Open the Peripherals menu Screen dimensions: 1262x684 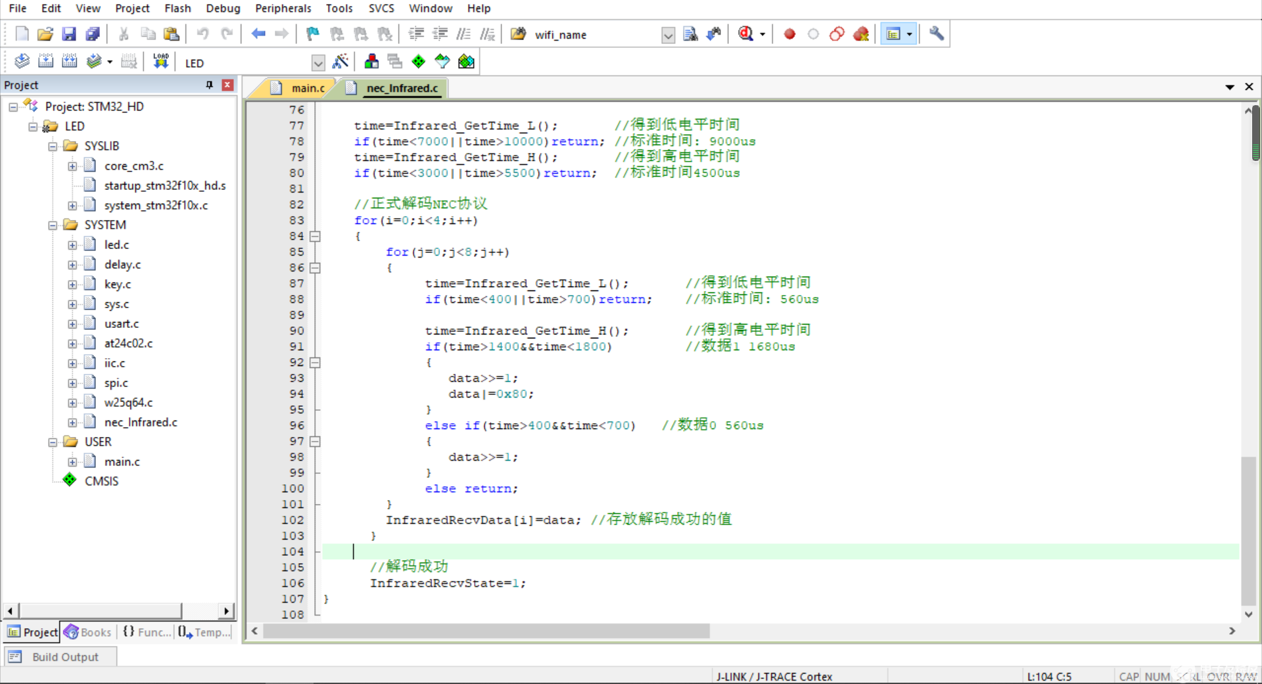click(283, 9)
